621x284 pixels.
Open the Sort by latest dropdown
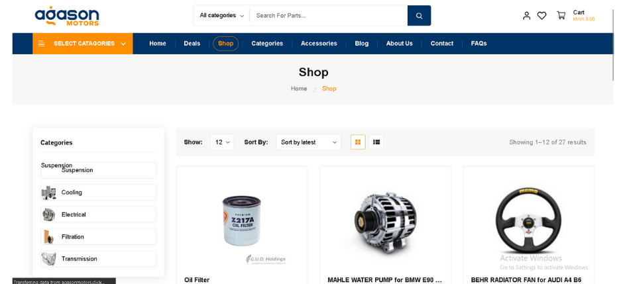point(308,142)
